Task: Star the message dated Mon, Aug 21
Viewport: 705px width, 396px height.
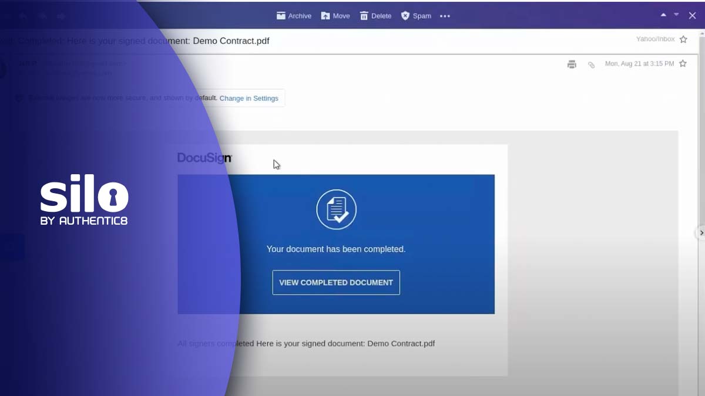Action: pos(683,63)
